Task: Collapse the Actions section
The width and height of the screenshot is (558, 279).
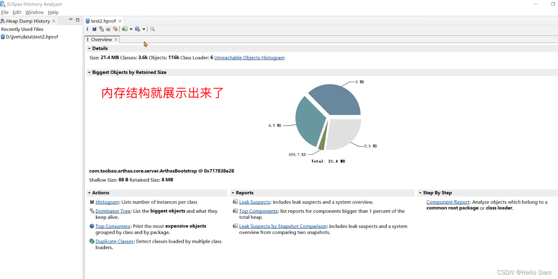Action: 89,193
